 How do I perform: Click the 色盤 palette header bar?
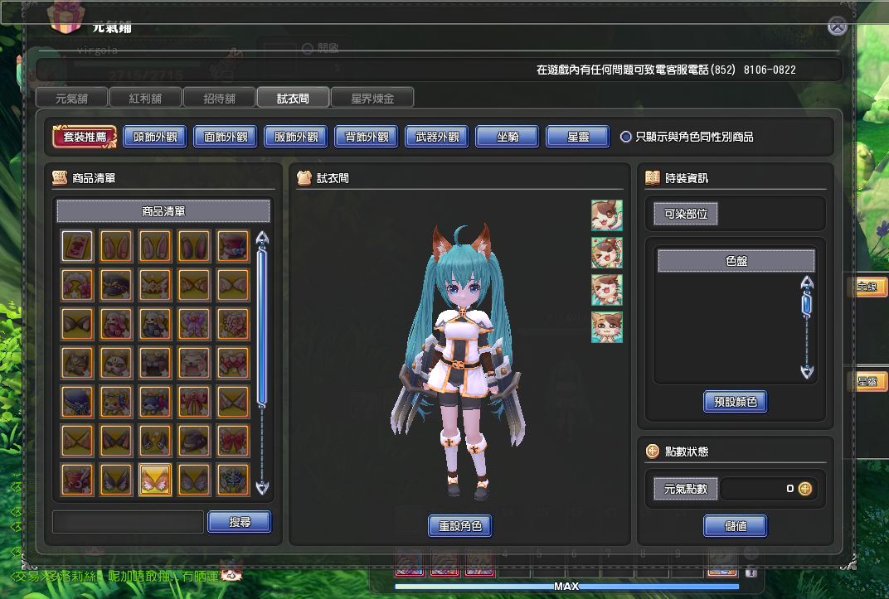coord(736,261)
